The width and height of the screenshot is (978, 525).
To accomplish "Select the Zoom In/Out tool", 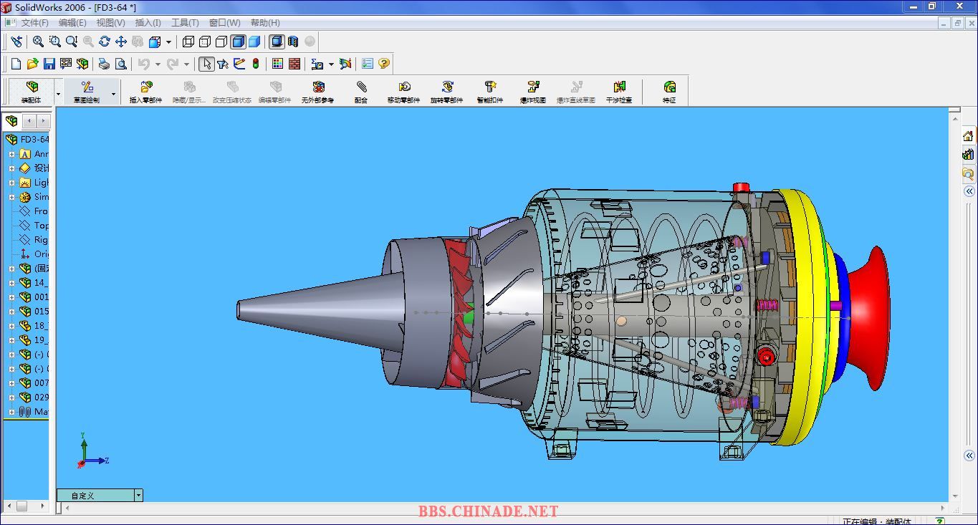I will [72, 42].
